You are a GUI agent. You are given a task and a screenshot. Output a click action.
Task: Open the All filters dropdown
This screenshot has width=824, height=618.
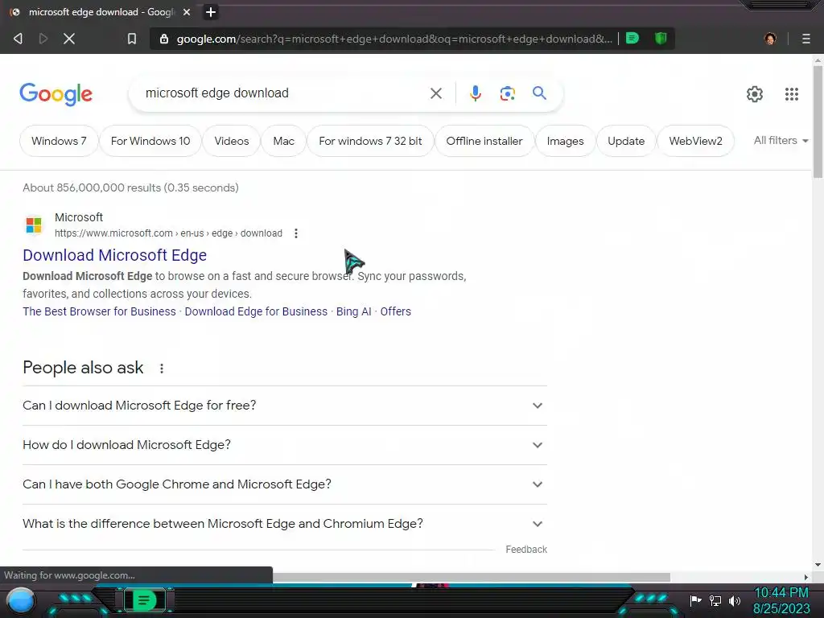(x=781, y=140)
